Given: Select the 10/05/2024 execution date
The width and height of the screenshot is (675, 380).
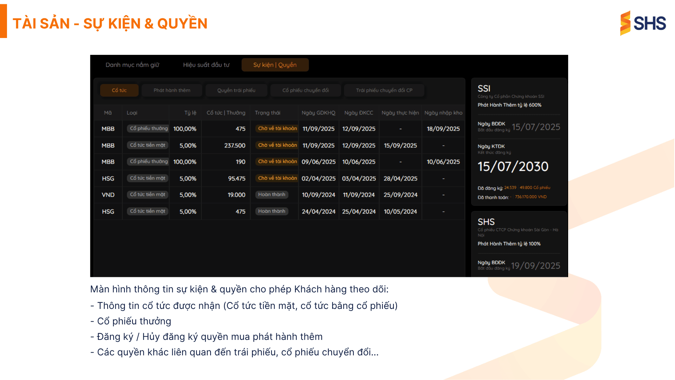Looking at the screenshot, I should pos(400,211).
